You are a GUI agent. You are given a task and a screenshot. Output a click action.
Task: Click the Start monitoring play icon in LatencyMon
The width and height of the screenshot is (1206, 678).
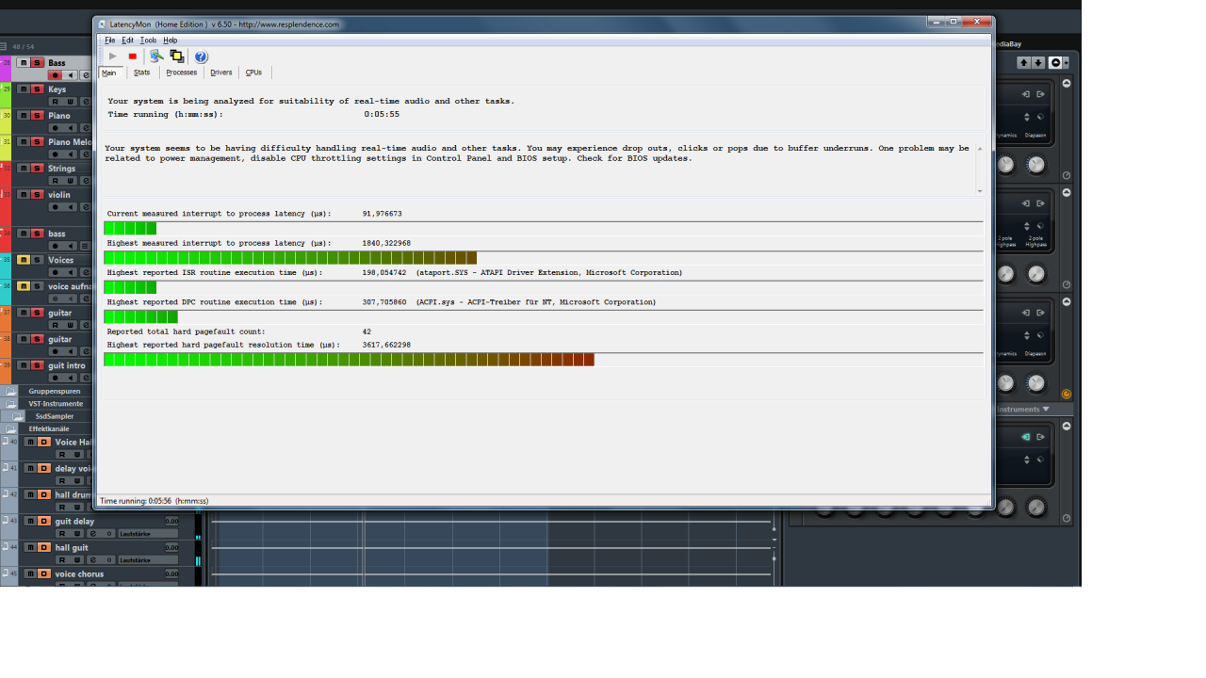[x=113, y=56]
